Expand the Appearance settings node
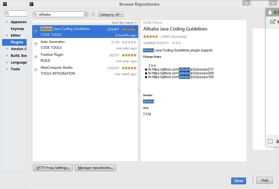Viewport: 279px width, 189px height. pyautogui.click(x=7, y=22)
